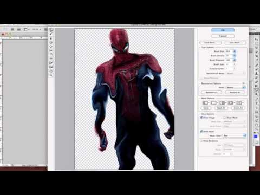The width and height of the screenshot is (260, 195).
Task: Select the Freeze Mask tool
Action: [x=51, y=63]
